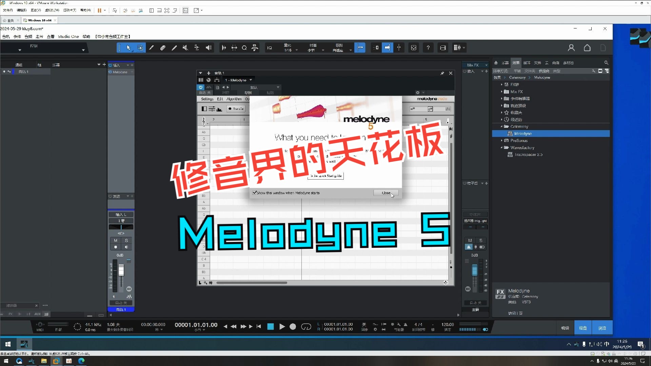
Task: Select the Bend tool
Action: click(x=197, y=48)
